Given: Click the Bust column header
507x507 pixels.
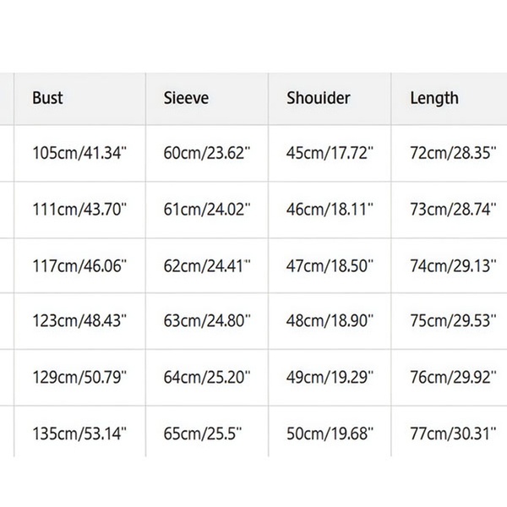Looking at the screenshot, I should [x=48, y=98].
